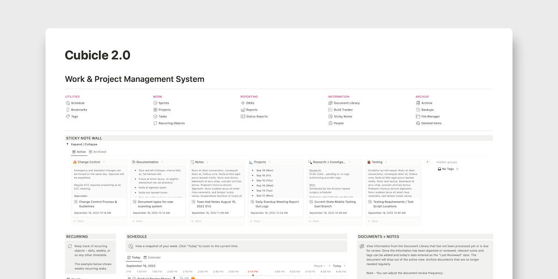Collapse the Expand / Collapse toggle triangle

tap(67, 144)
